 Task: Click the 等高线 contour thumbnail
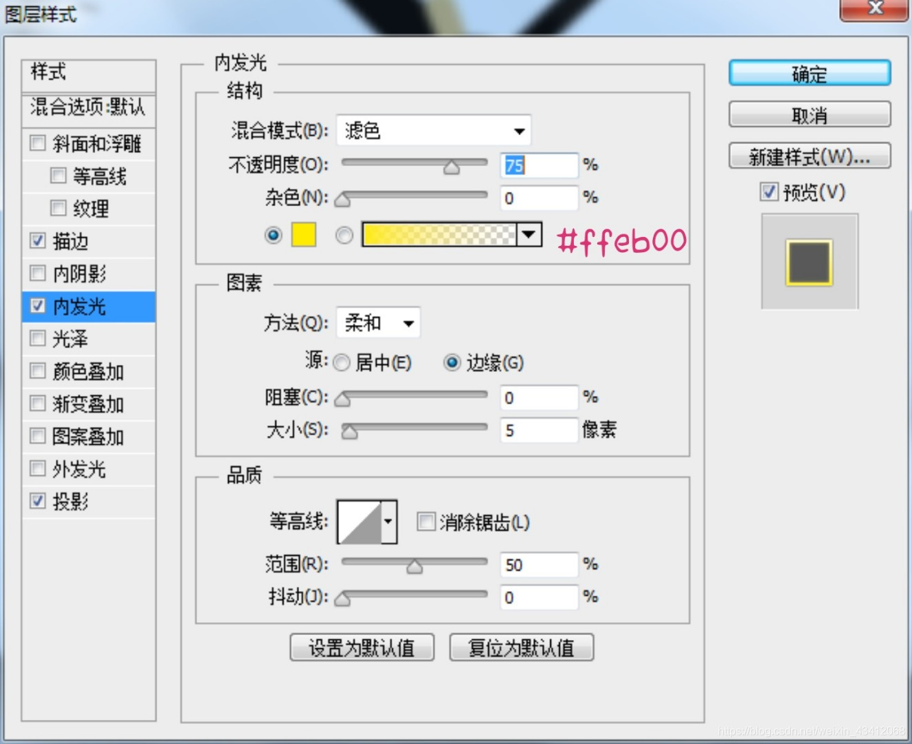click(359, 521)
